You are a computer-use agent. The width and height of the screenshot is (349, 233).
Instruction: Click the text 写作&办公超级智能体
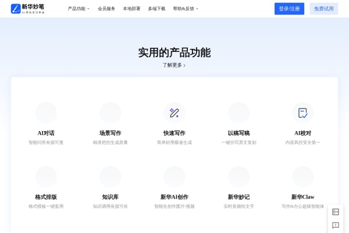(x=302, y=206)
